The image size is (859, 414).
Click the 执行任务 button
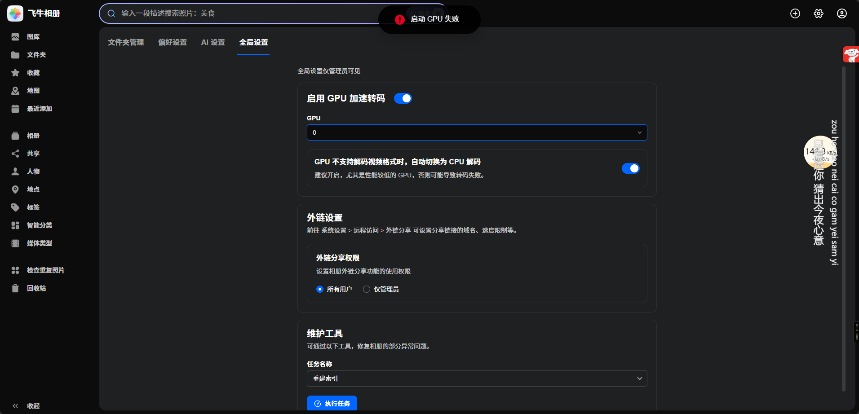[332, 403]
